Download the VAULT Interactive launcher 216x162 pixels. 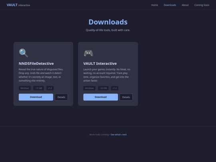tap(100, 97)
